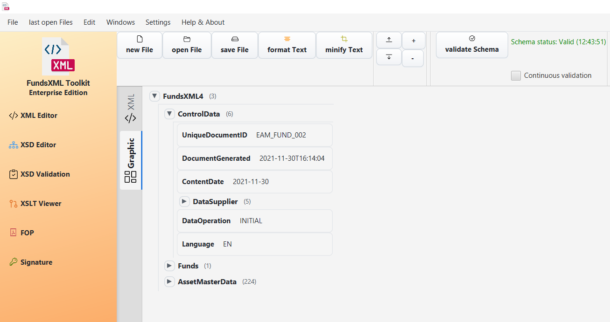Expand the Funds node
The height and width of the screenshot is (322, 610).
(169, 266)
